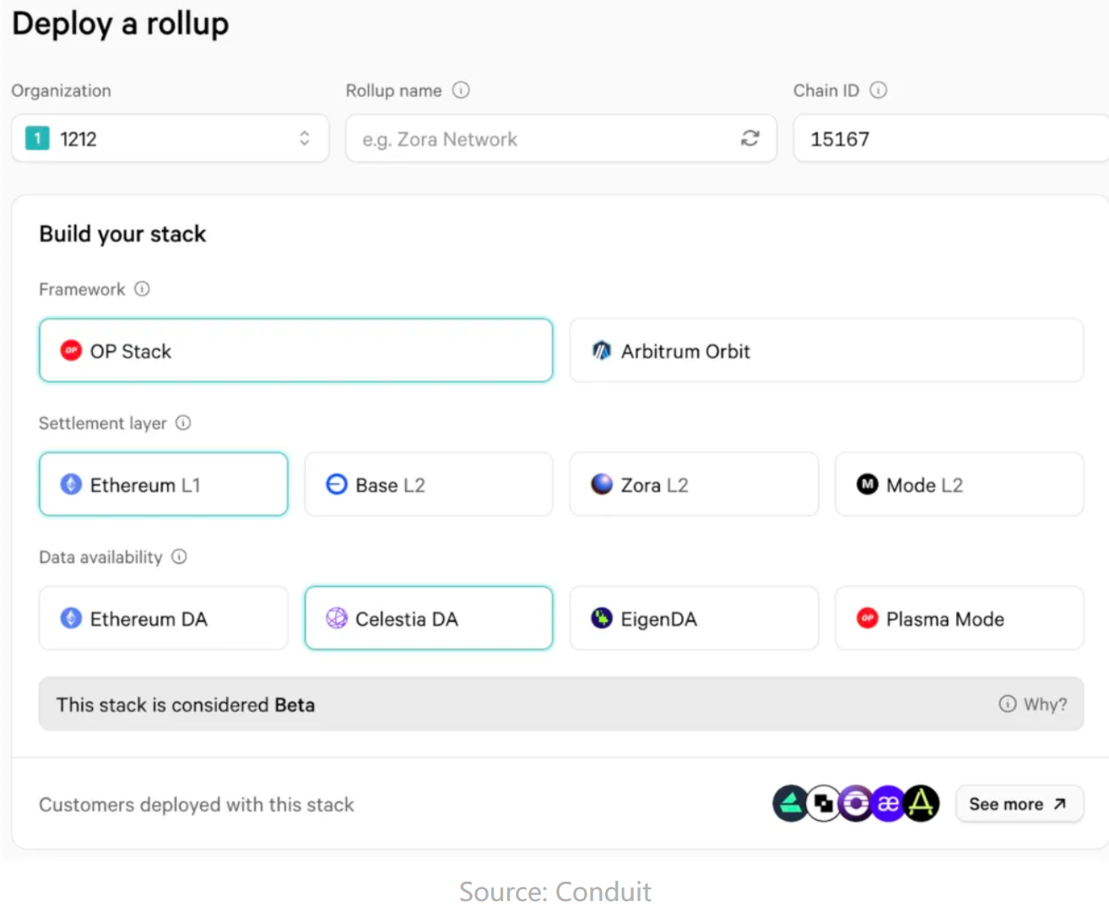This screenshot has height=912, width=1109.
Task: Regenerate rollup name with refresh icon
Action: click(750, 138)
